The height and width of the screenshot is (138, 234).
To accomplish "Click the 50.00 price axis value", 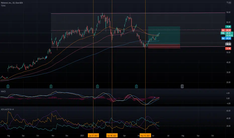I will tap(228, 52).
